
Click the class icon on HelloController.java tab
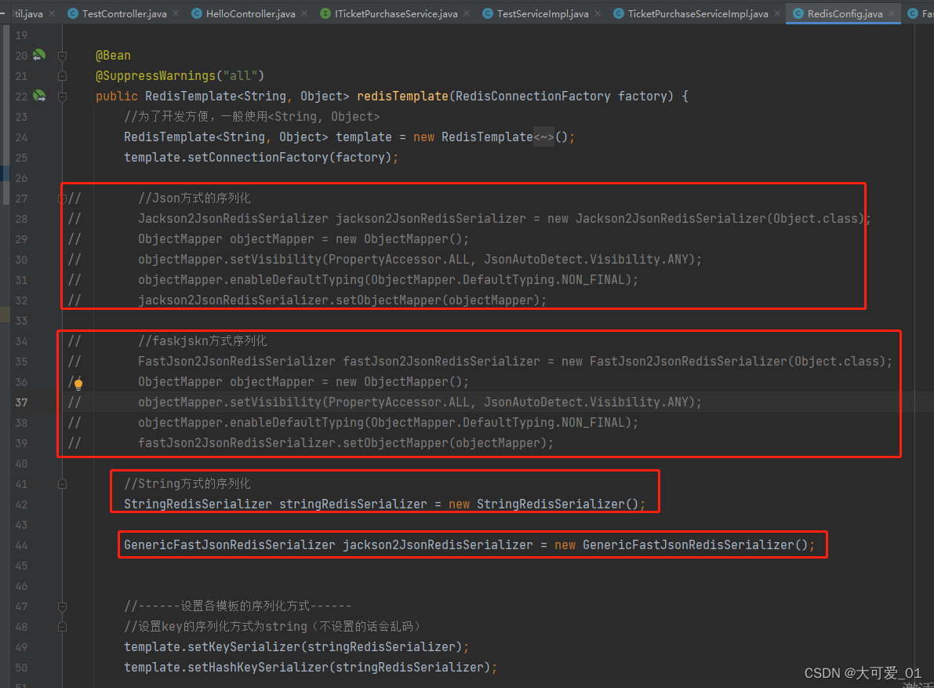tap(196, 13)
